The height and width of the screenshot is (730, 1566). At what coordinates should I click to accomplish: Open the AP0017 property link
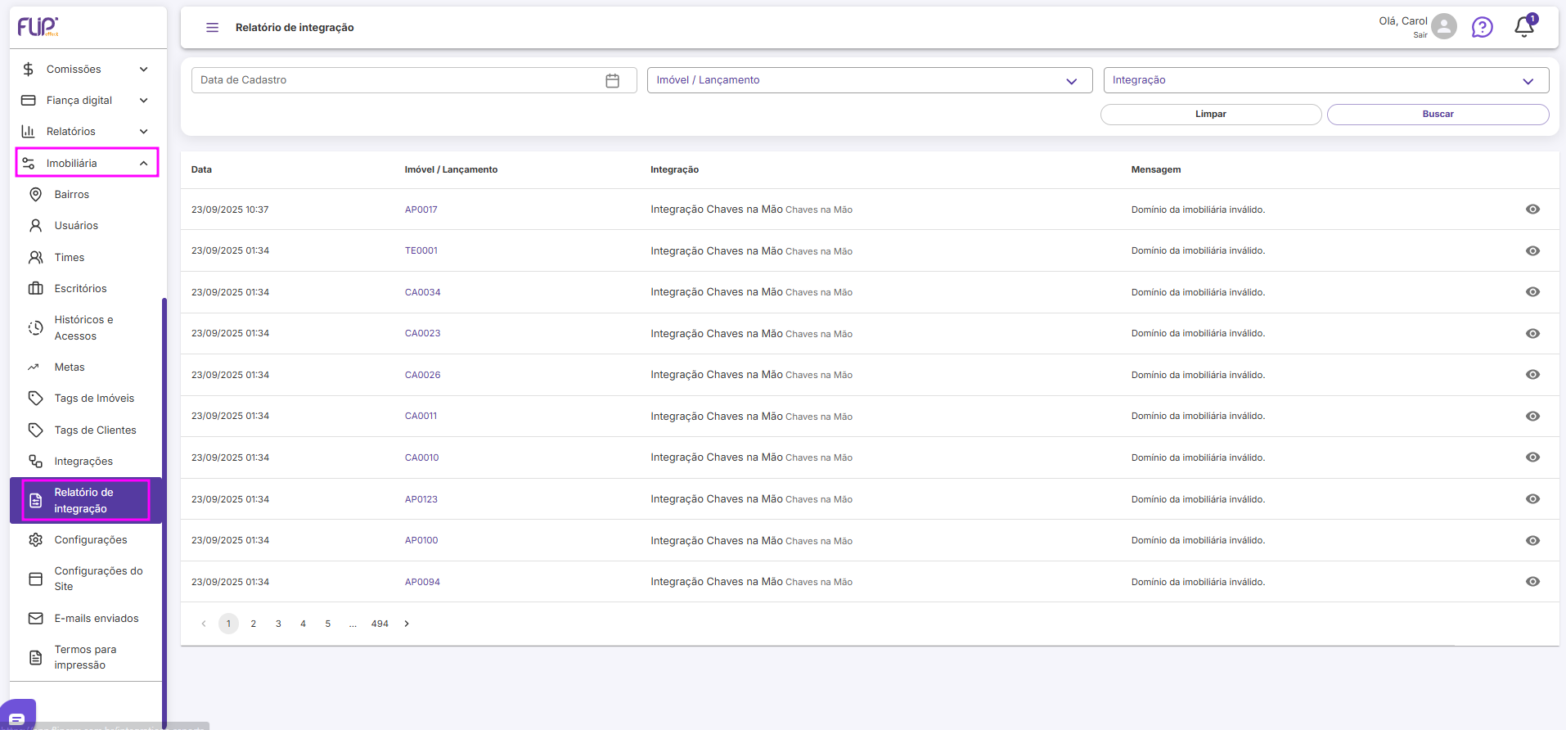421,210
